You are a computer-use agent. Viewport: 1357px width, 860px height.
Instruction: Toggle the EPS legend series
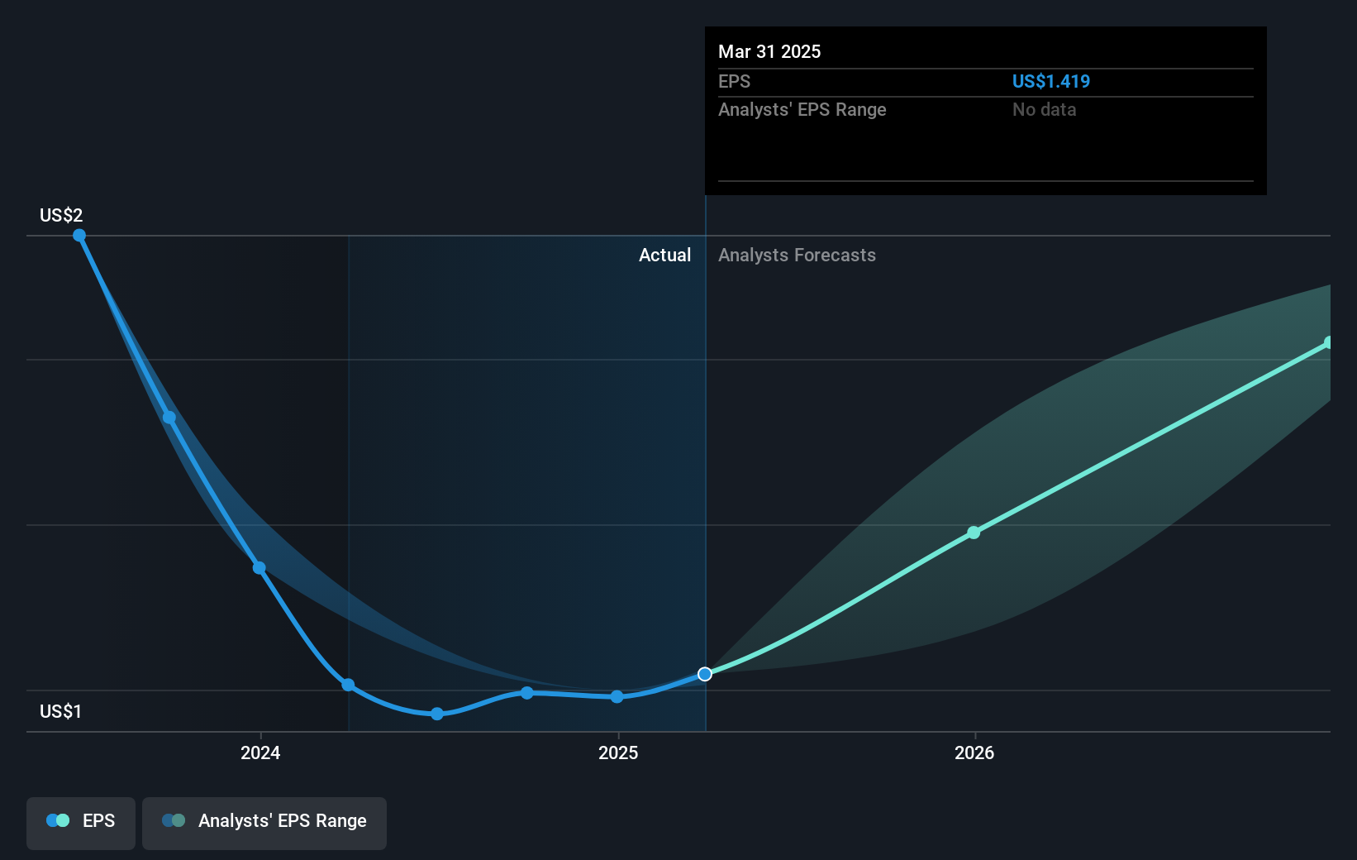pyautogui.click(x=81, y=823)
